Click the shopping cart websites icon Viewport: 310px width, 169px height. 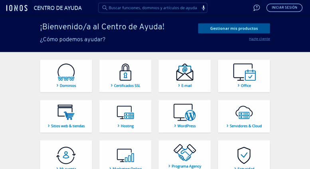click(66, 112)
